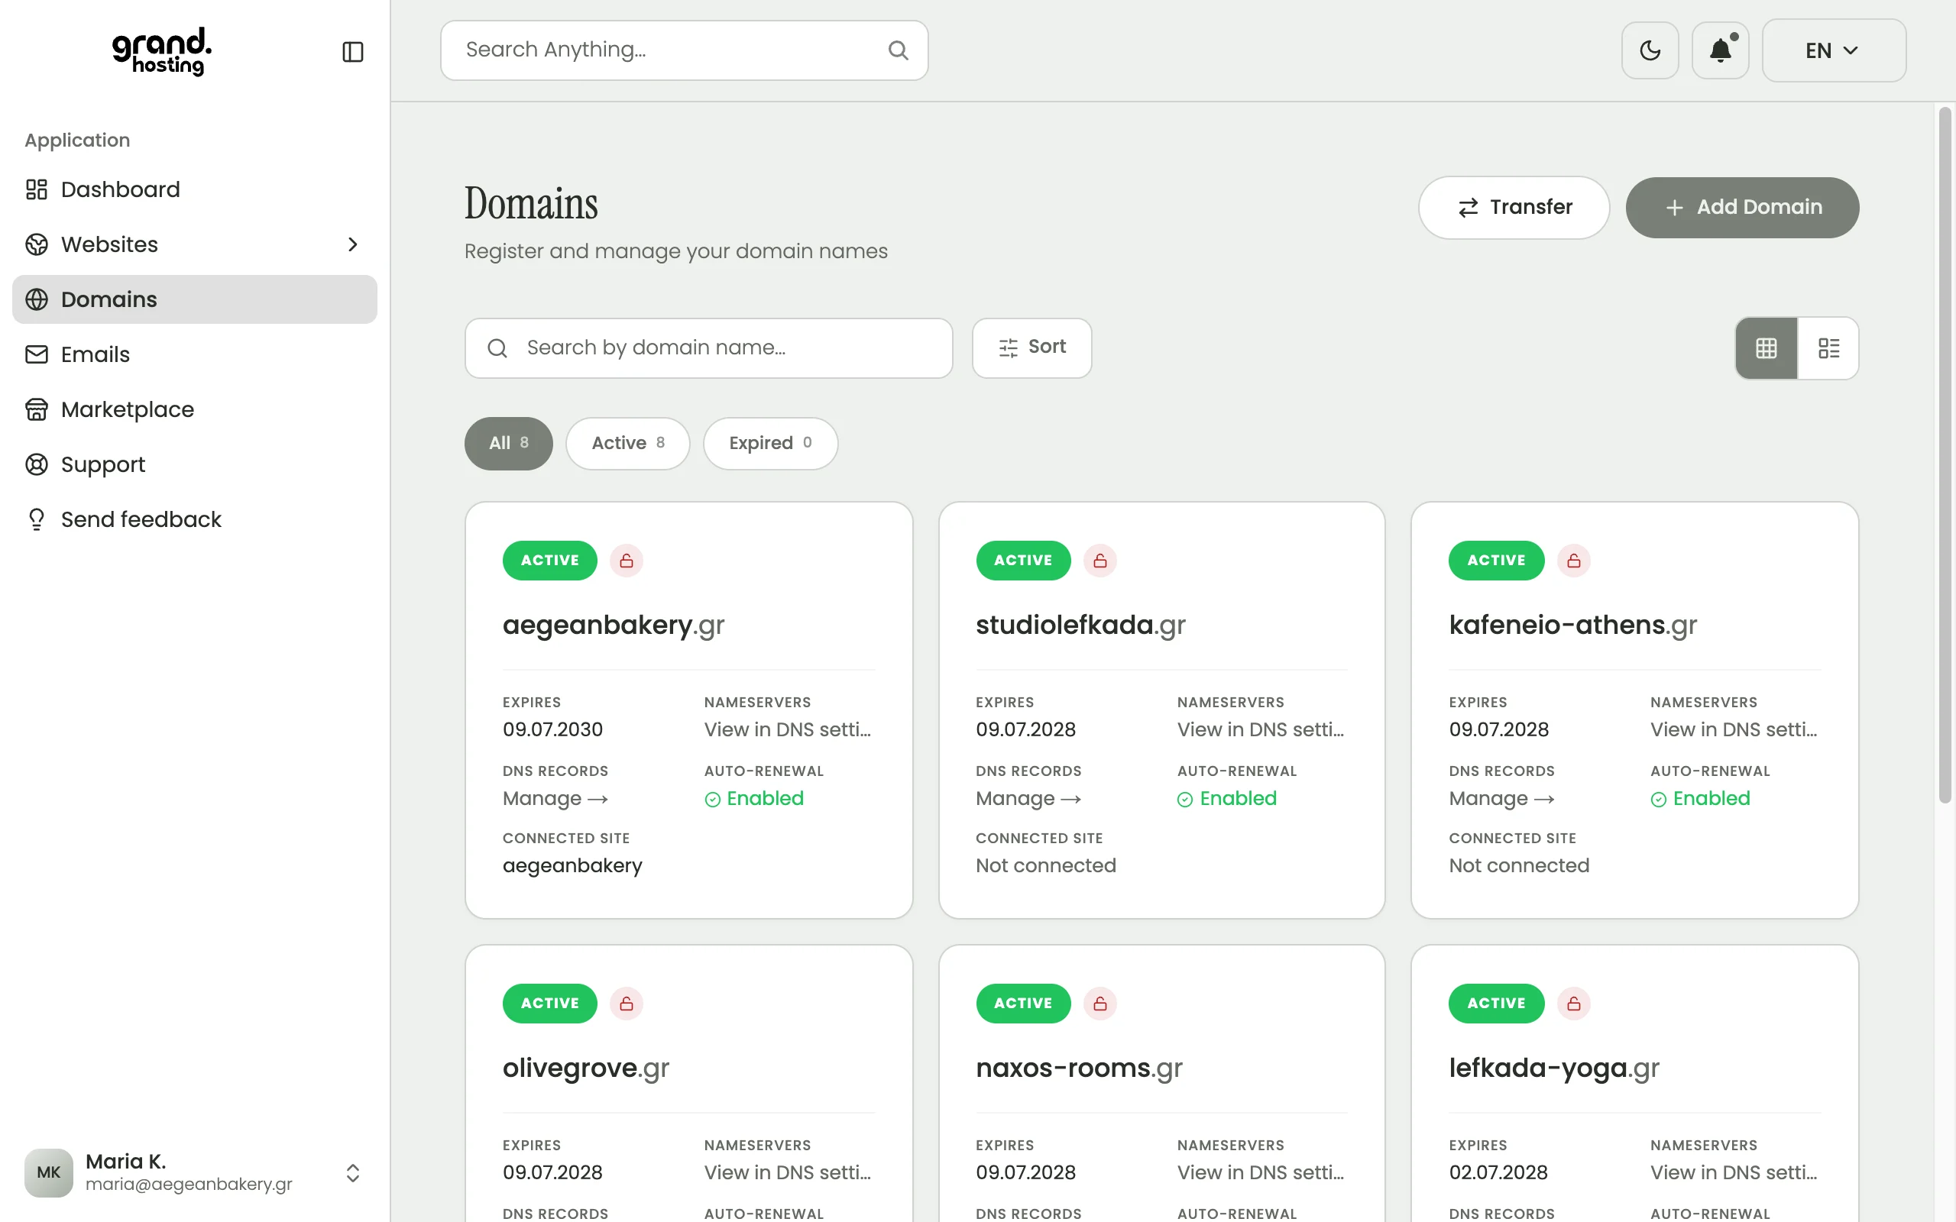Screen dimensions: 1956x1222
Task: Click ACTIVE badge on aegeanbakery.gr card
Action: pyautogui.click(x=549, y=560)
